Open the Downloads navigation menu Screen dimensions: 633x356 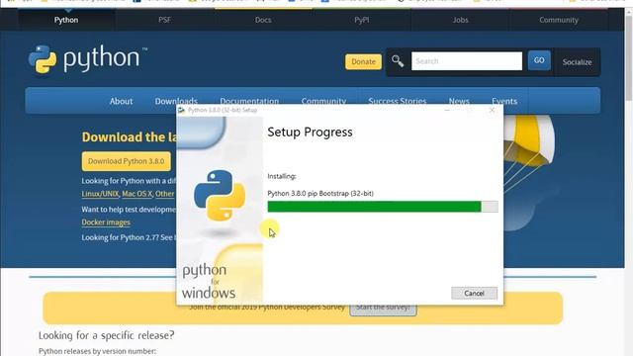[176, 101]
